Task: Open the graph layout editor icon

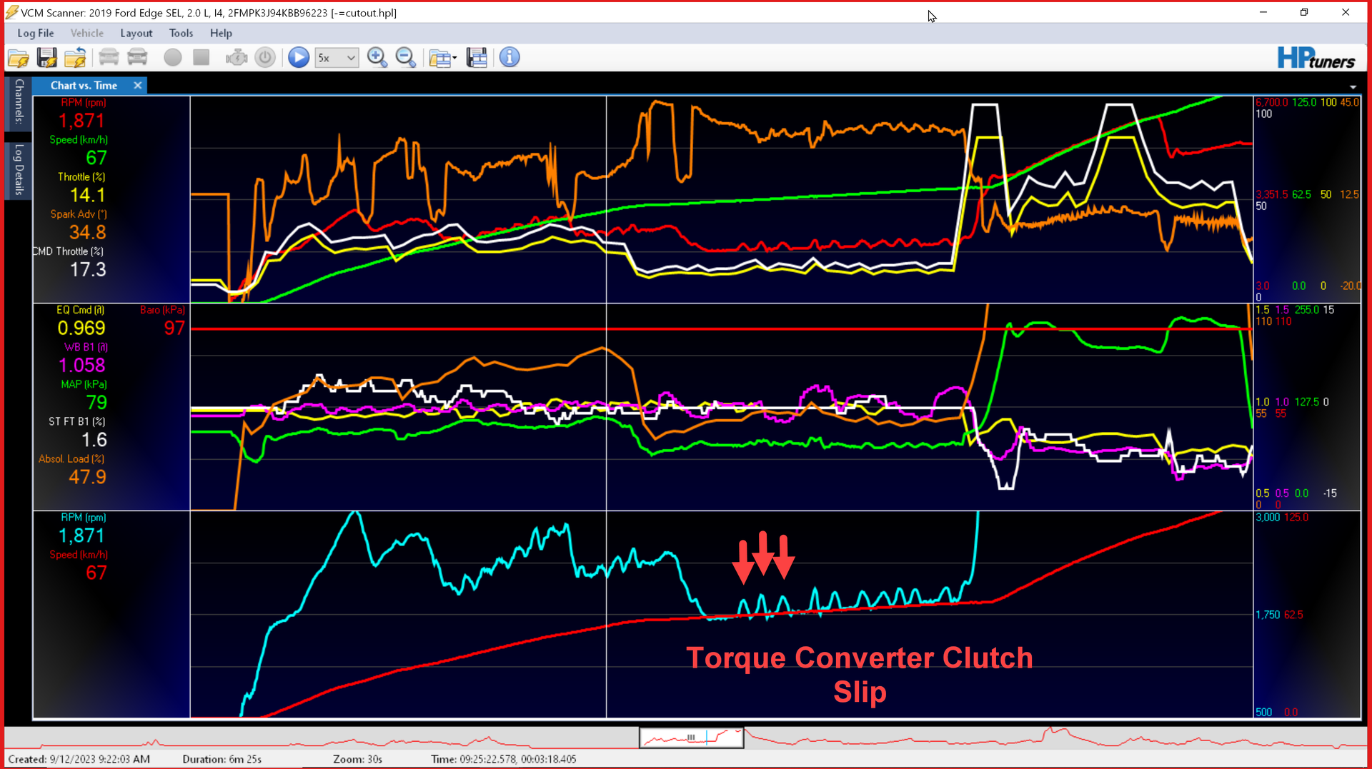Action: pos(477,57)
